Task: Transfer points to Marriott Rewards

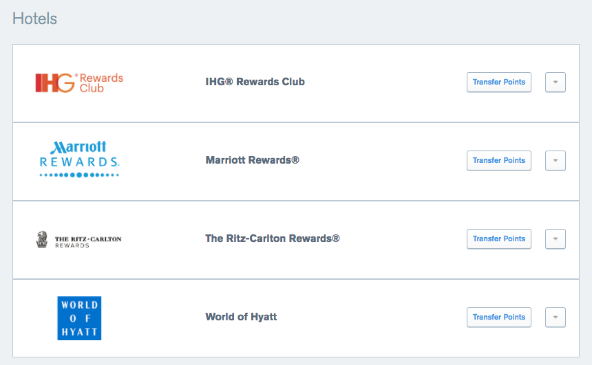Action: [499, 161]
